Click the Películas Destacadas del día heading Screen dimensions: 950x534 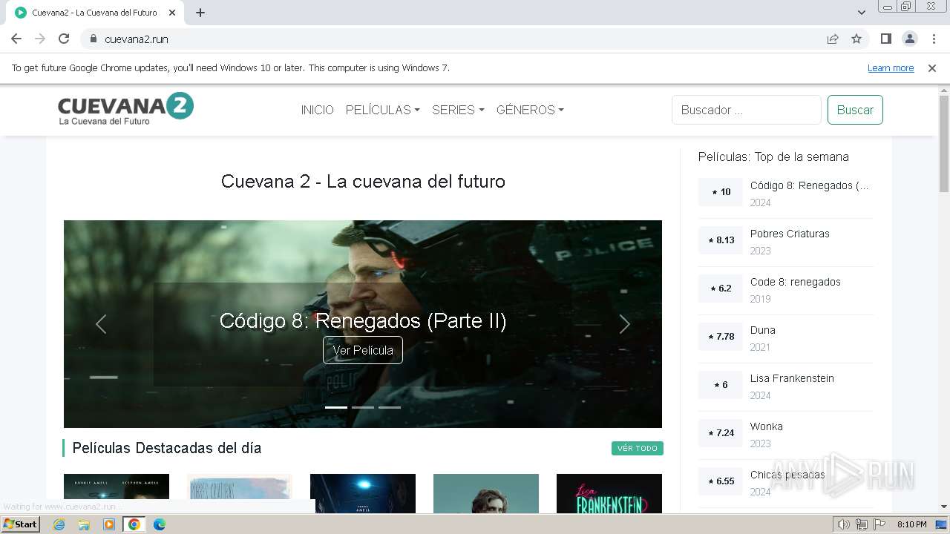[x=167, y=448]
